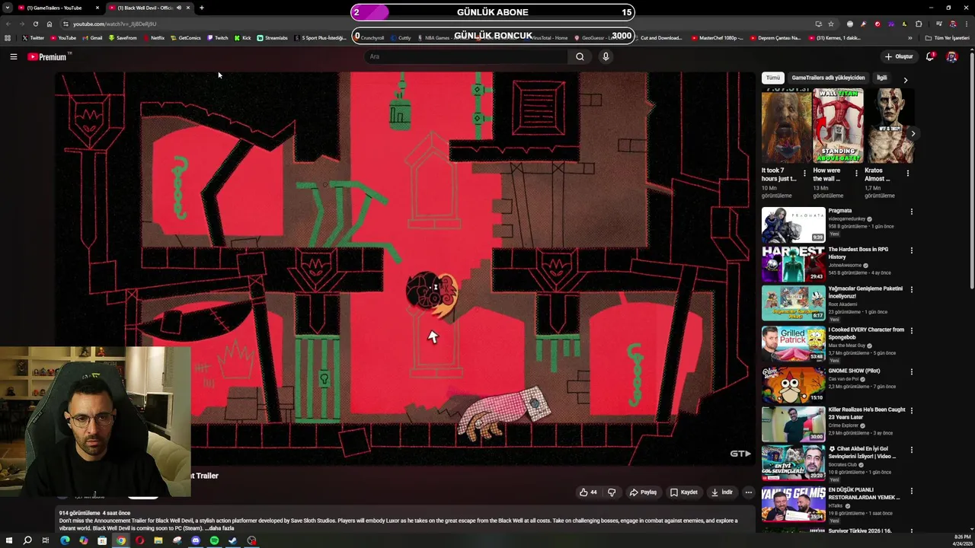Click the 'Kaydet' save button
The image size is (975, 548).
click(x=684, y=492)
